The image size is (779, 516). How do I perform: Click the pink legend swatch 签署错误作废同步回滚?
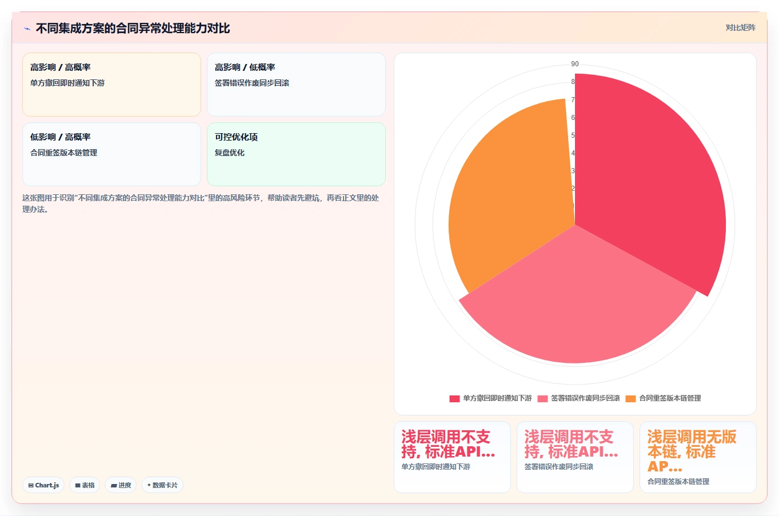point(542,398)
